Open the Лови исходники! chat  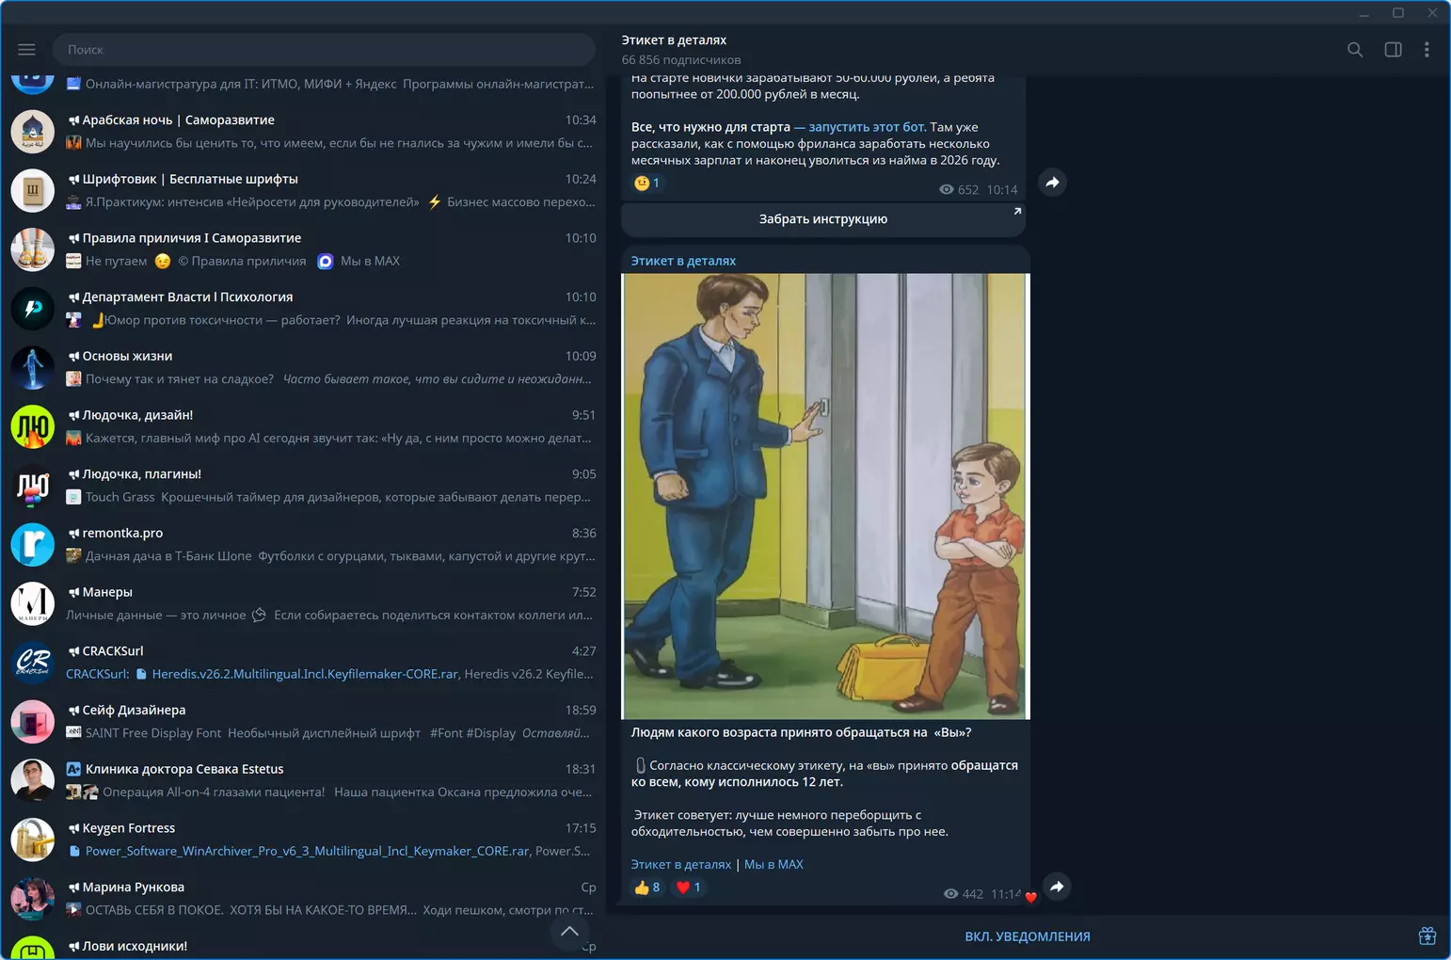[303, 945]
